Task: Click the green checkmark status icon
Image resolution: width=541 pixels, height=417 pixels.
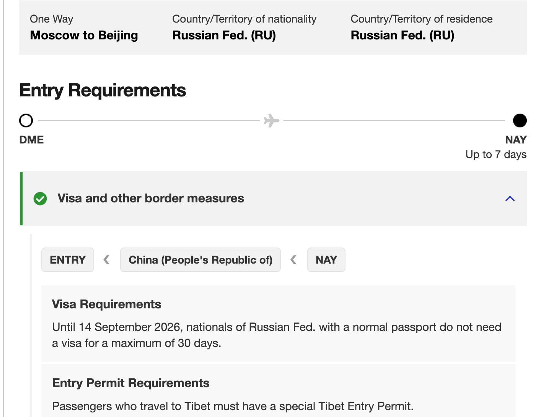Action: [40, 199]
